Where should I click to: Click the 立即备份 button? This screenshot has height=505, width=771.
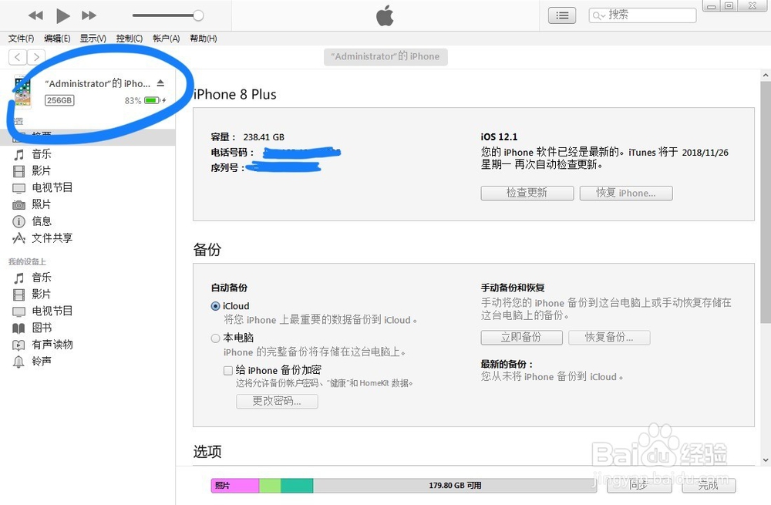coord(521,338)
